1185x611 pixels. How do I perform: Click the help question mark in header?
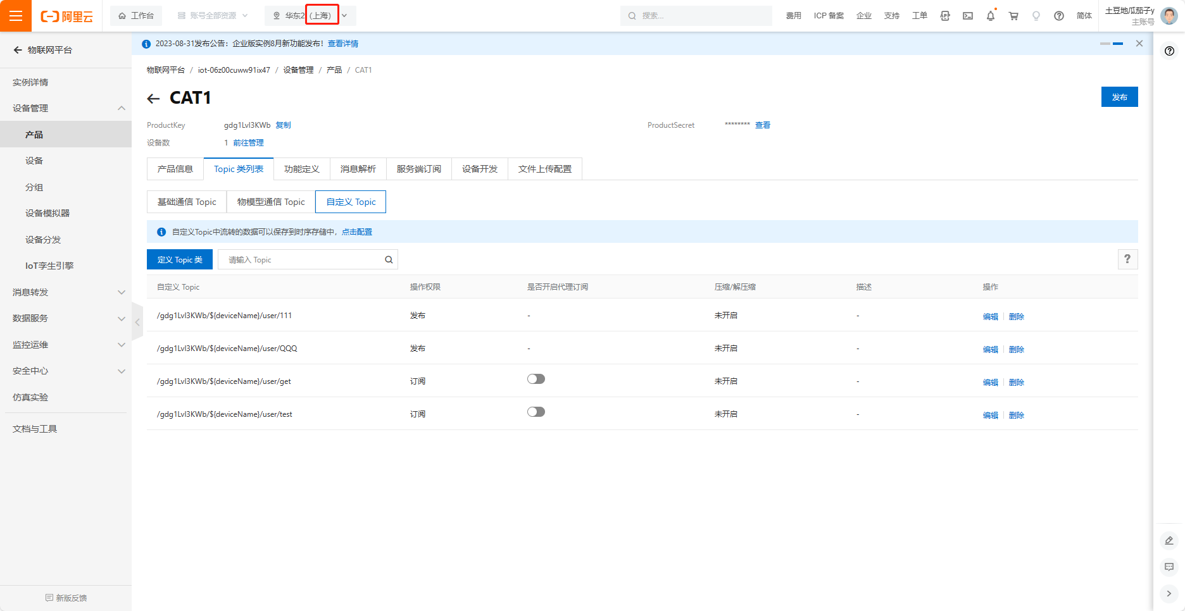(1059, 16)
